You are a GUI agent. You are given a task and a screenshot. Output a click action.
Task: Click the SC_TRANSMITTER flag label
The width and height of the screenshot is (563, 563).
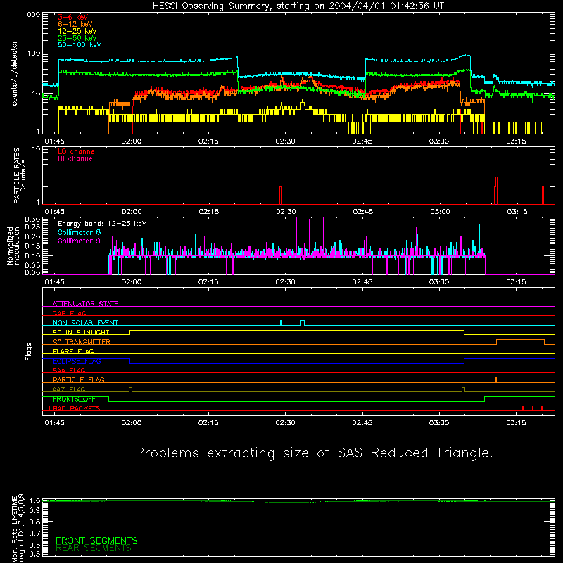pos(82,342)
